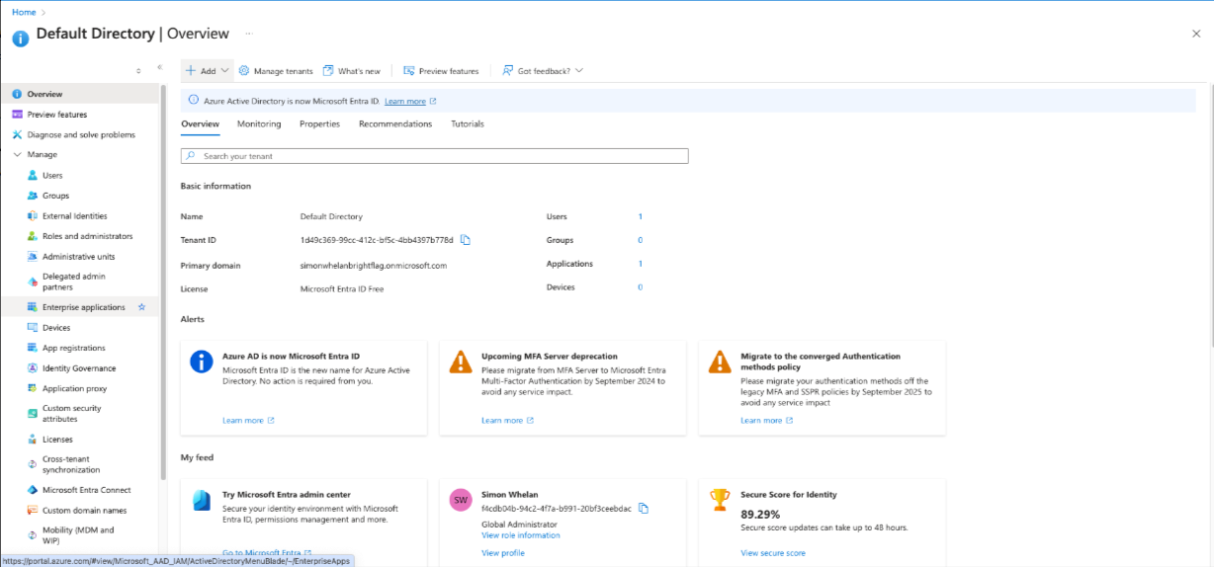Click the Custom security attributes icon

point(33,413)
